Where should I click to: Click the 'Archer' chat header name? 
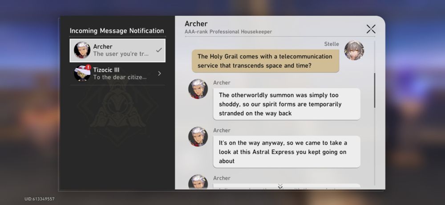tap(196, 24)
